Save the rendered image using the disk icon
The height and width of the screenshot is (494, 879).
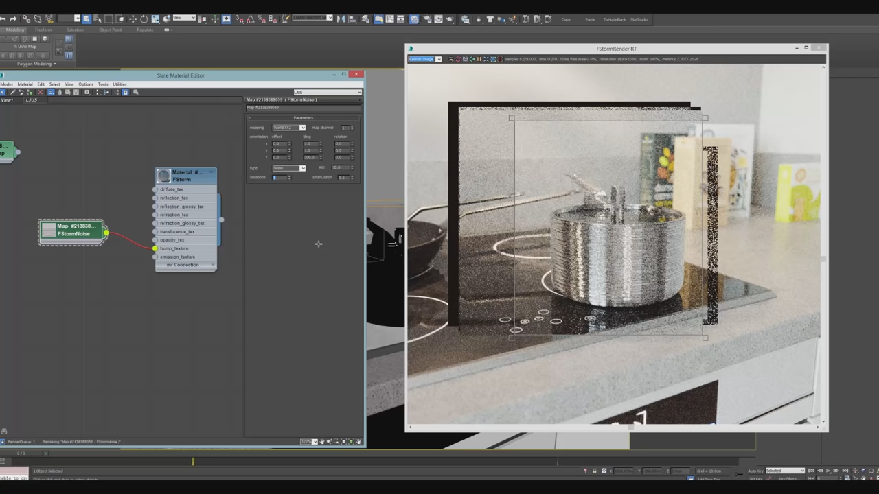click(465, 59)
